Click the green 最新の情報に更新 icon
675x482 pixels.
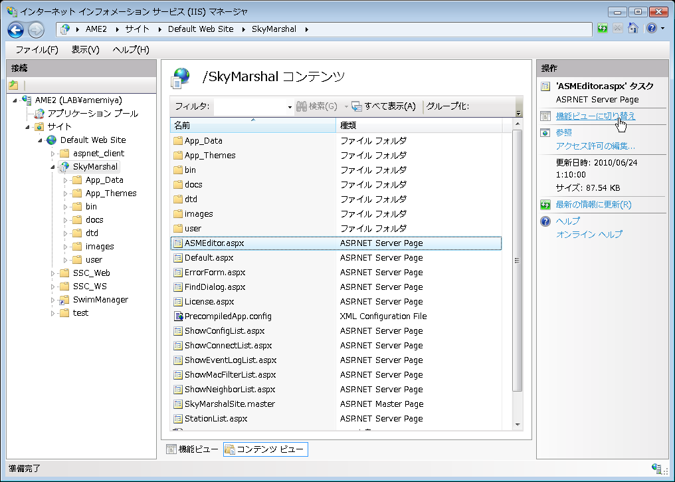(x=545, y=205)
